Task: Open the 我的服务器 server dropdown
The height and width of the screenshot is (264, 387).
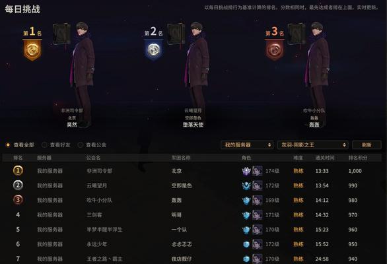Action: (247, 145)
